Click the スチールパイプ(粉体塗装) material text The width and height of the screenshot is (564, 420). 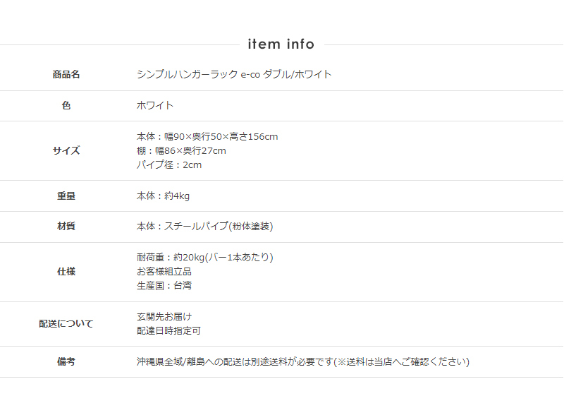pyautogui.click(x=219, y=227)
